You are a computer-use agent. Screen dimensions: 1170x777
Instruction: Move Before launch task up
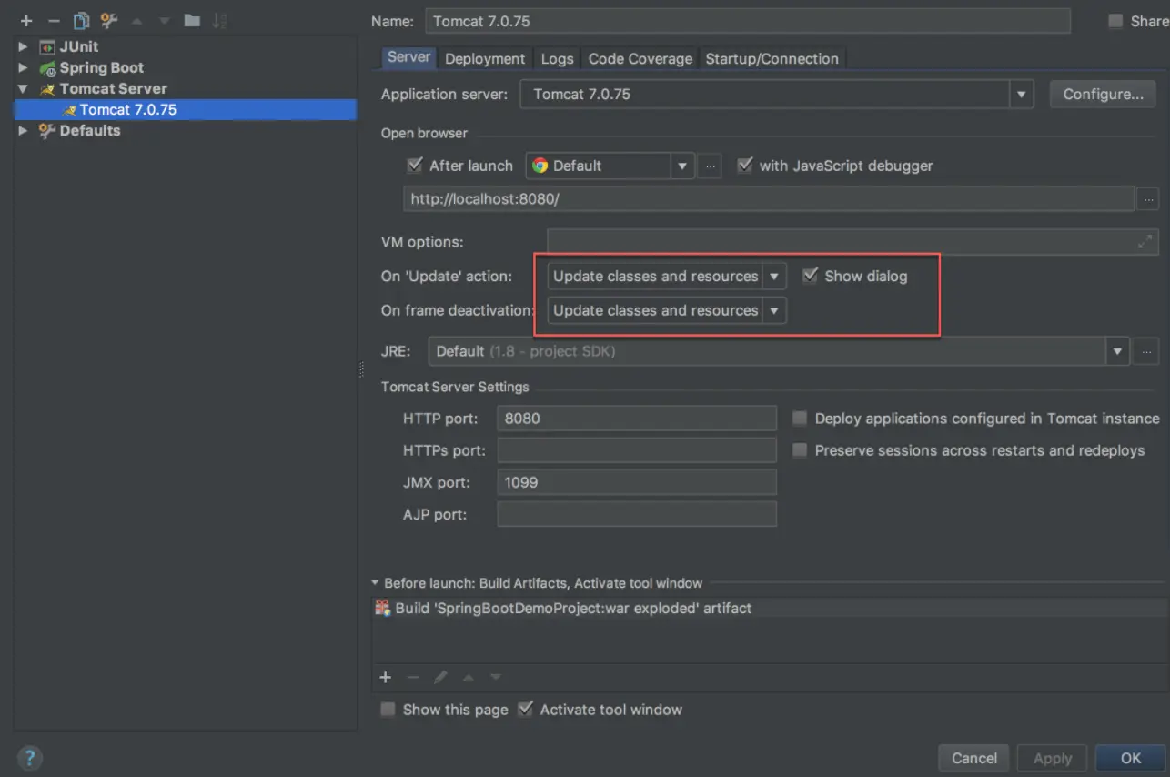(469, 677)
